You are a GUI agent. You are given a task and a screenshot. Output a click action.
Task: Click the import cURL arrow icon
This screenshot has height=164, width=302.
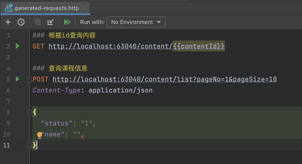click(x=51, y=22)
